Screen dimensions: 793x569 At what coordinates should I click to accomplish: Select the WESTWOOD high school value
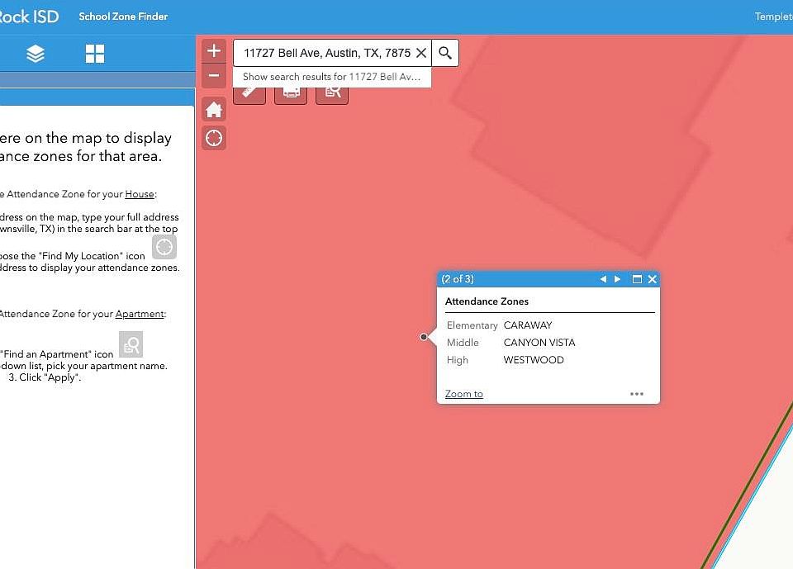(534, 359)
